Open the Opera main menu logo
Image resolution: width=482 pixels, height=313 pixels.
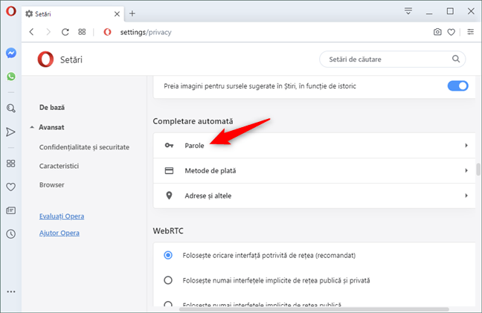pos(10,11)
